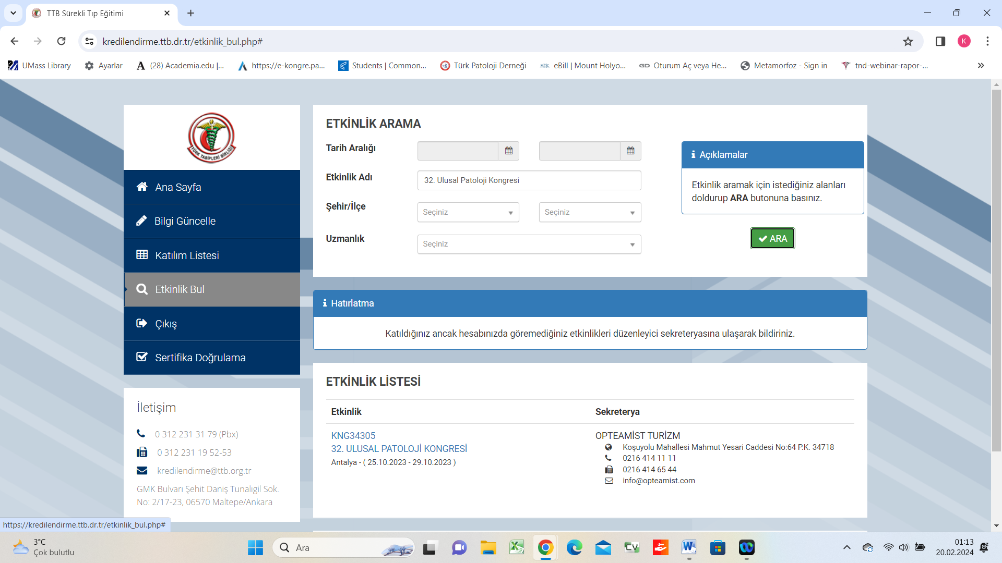Open Katılım Listesi menu item
Image resolution: width=1002 pixels, height=563 pixels.
187,255
